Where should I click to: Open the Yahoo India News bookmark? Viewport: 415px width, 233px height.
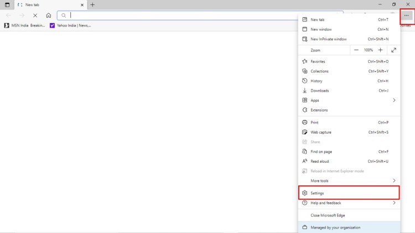click(71, 25)
